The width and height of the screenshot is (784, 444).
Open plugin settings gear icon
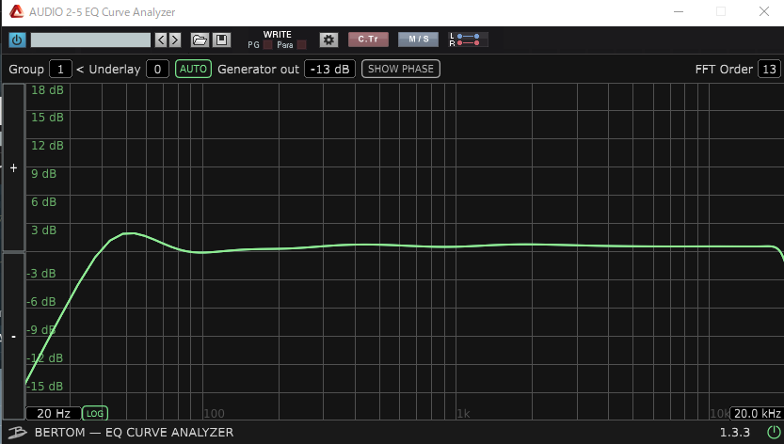point(328,40)
